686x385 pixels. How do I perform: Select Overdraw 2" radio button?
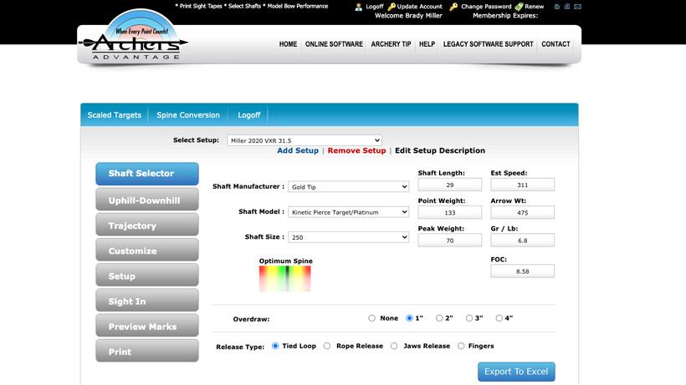[439, 318]
